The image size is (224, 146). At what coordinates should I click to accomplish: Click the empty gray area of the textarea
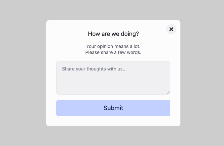(x=113, y=84)
